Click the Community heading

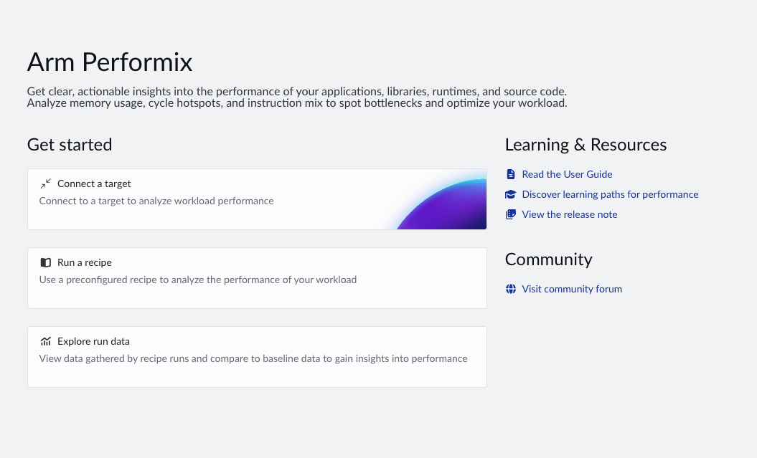point(548,259)
